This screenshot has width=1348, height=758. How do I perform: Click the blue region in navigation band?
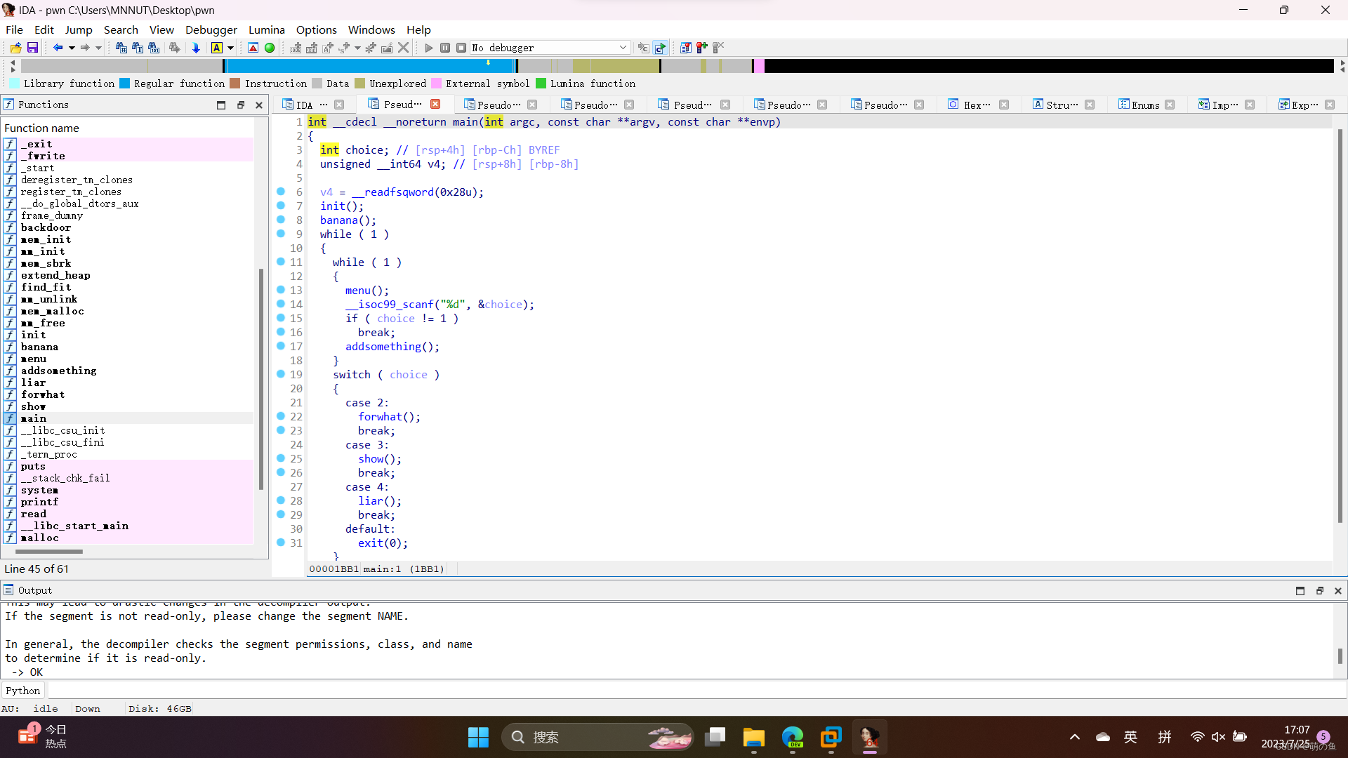365,66
